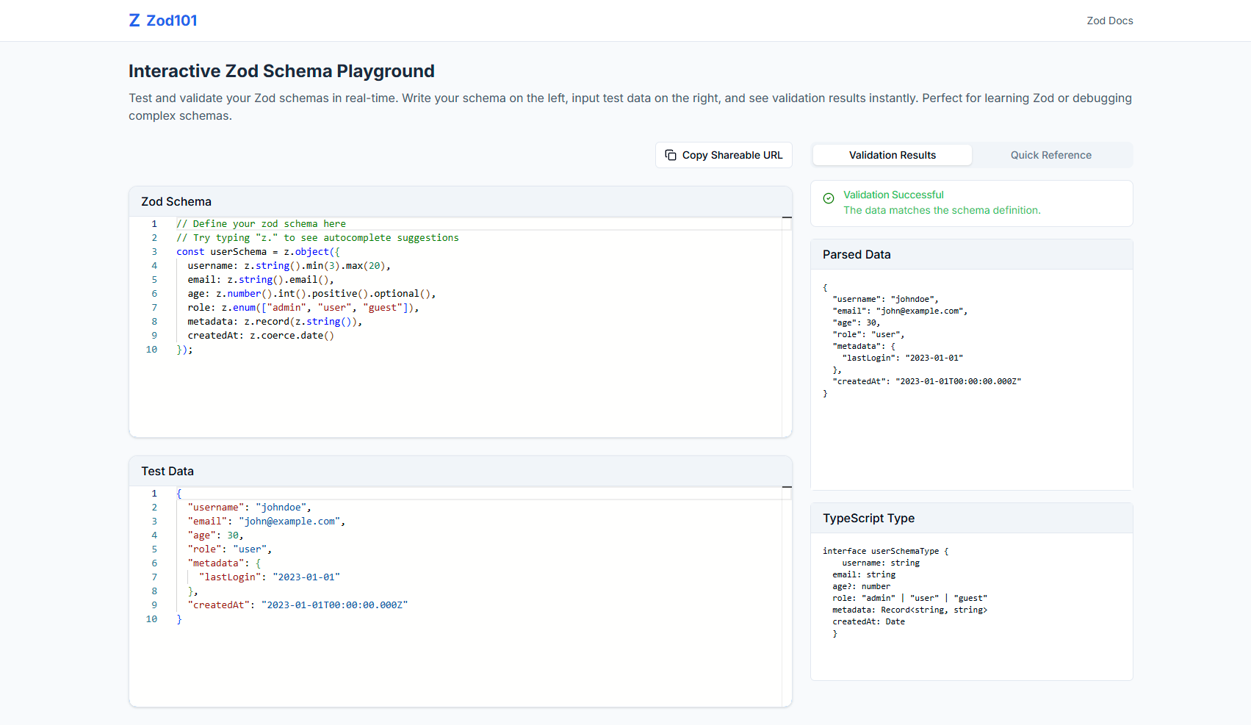1251x725 pixels.
Task: Click schema line 'email: z.string().email(),'
Action: click(x=261, y=280)
